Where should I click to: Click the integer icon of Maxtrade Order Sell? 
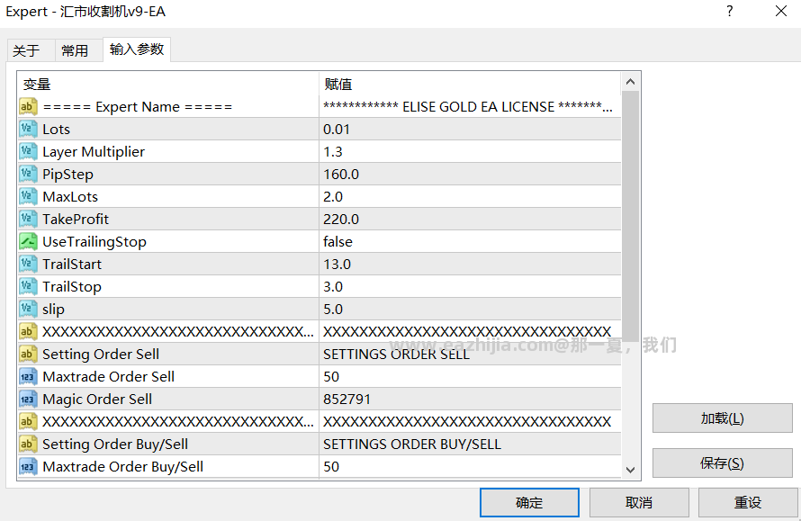tap(28, 376)
